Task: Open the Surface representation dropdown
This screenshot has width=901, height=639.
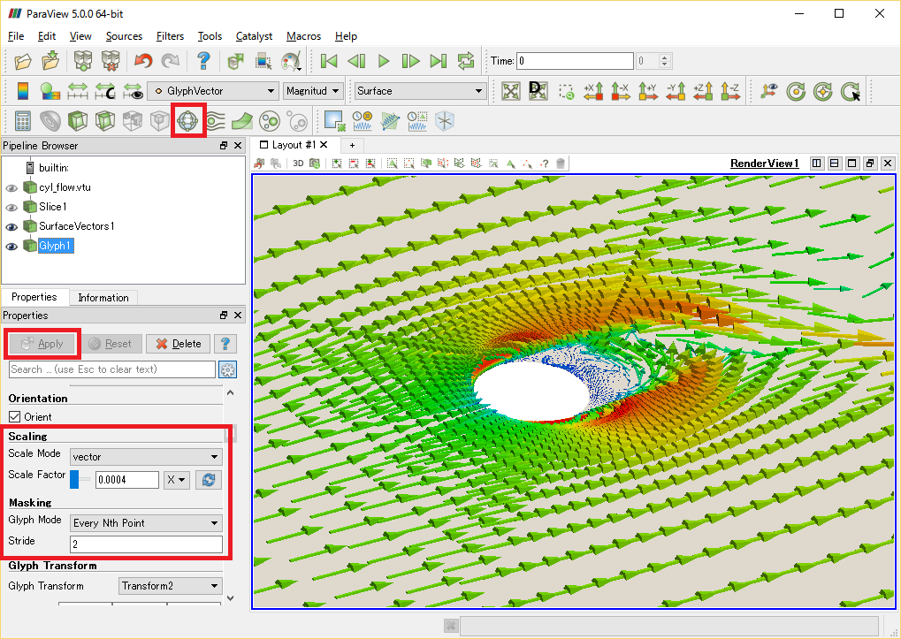Action: click(420, 91)
